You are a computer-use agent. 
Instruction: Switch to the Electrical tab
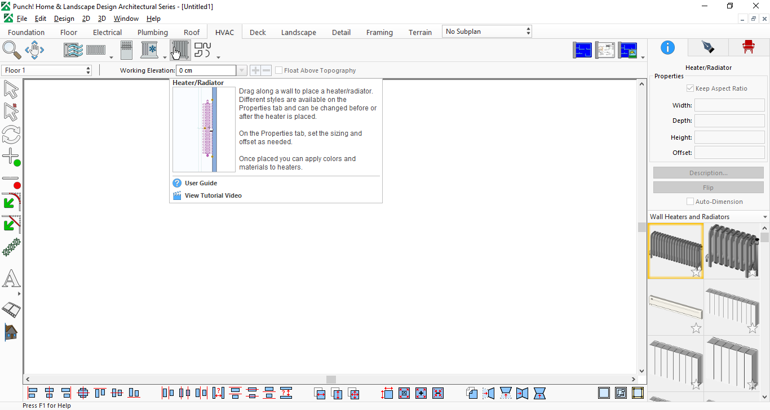[108, 32]
